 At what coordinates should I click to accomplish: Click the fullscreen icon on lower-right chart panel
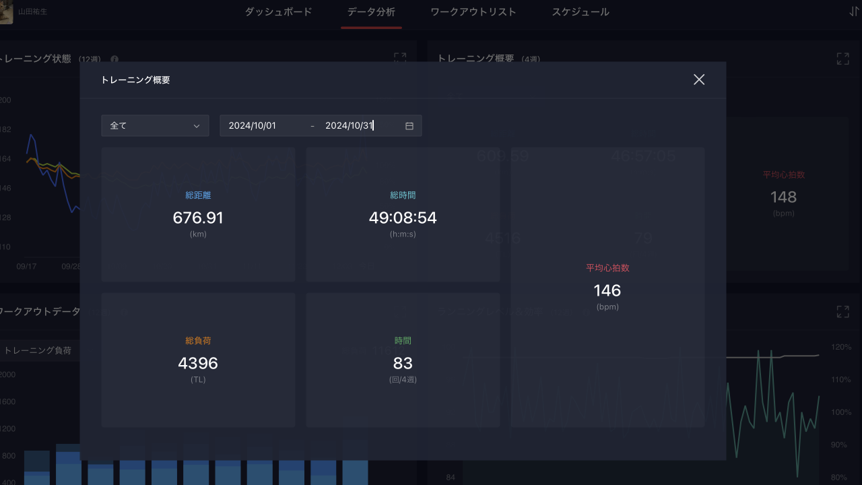point(842,311)
